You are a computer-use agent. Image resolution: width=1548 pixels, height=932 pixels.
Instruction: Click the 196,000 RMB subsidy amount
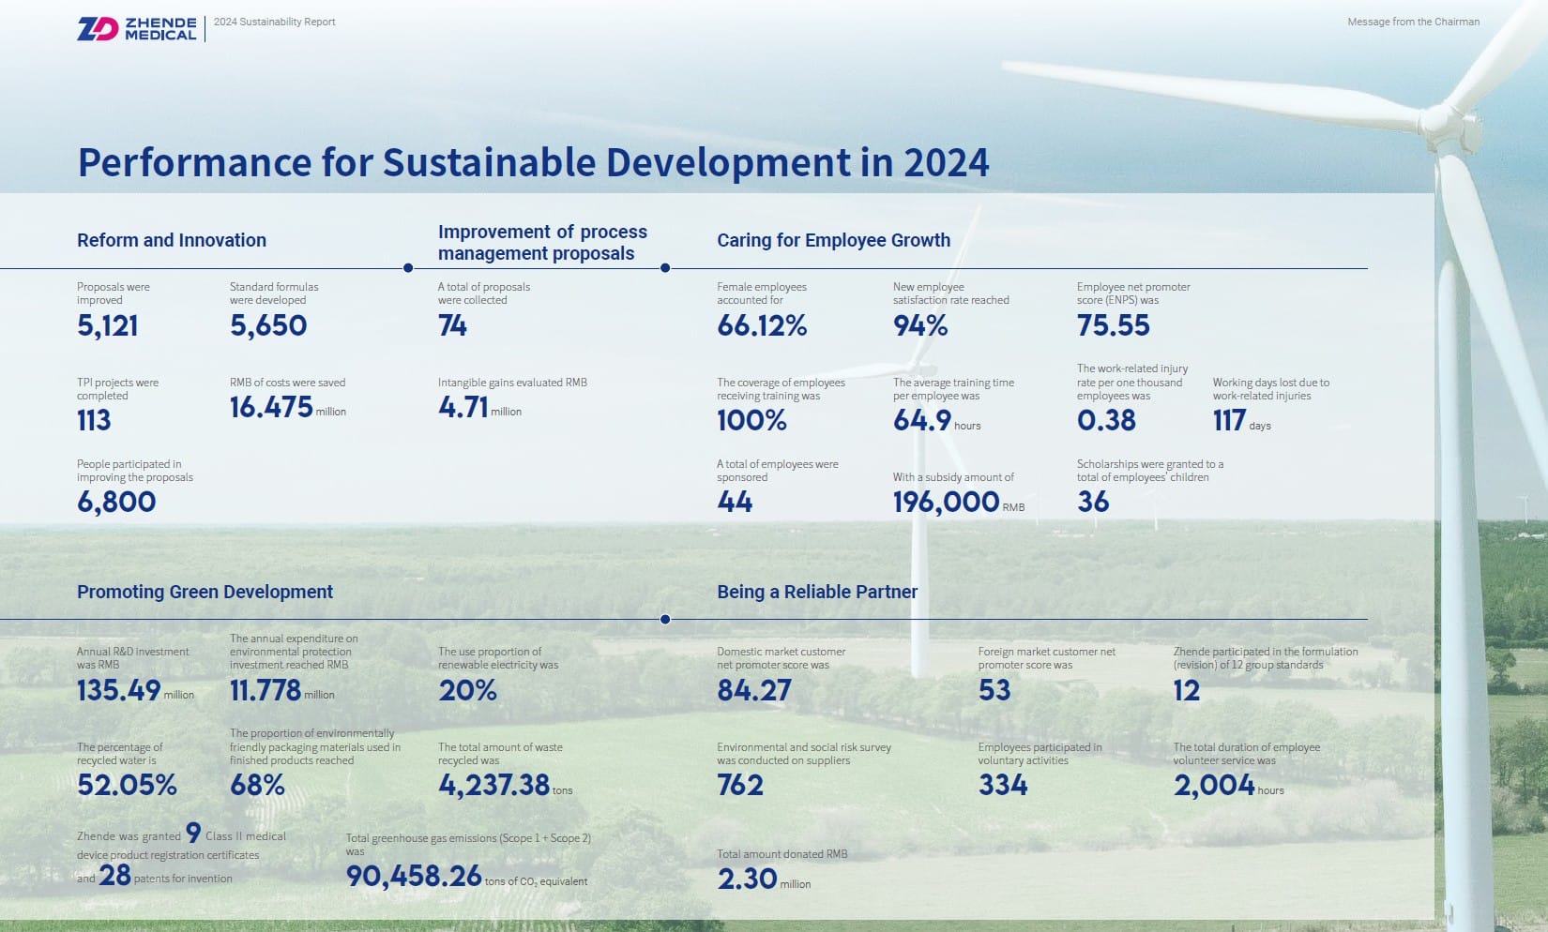pyautogui.click(x=946, y=502)
